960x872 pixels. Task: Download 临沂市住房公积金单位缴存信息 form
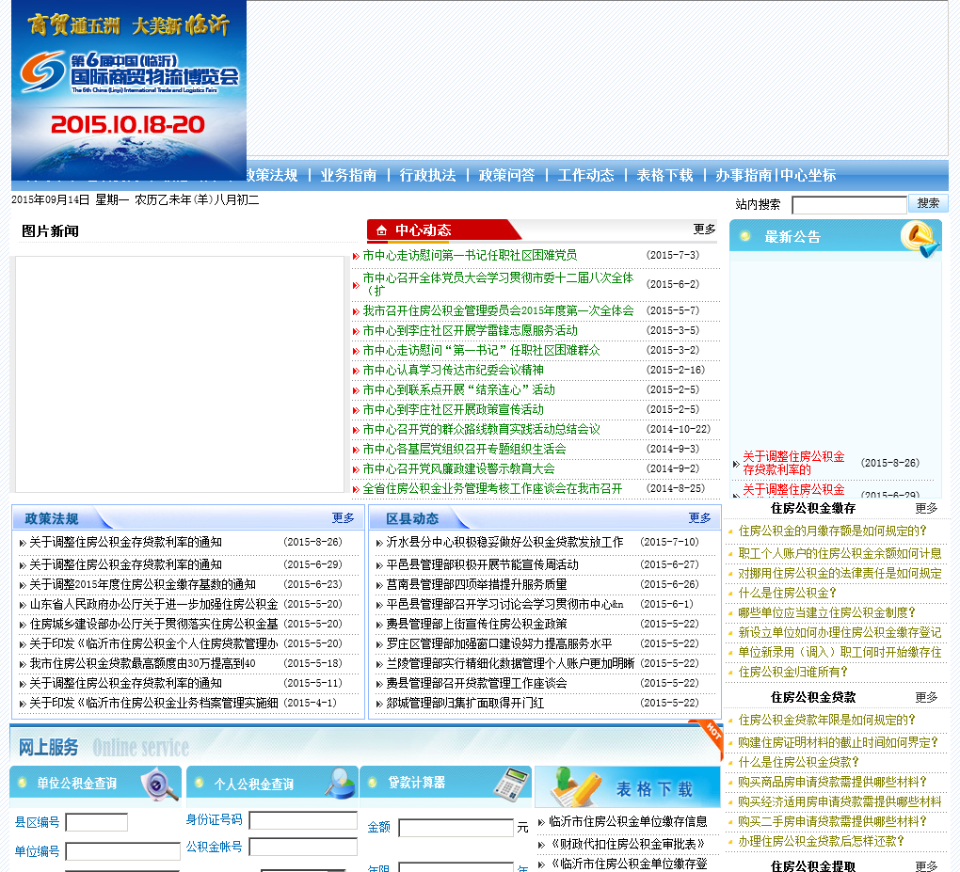[x=628, y=821]
